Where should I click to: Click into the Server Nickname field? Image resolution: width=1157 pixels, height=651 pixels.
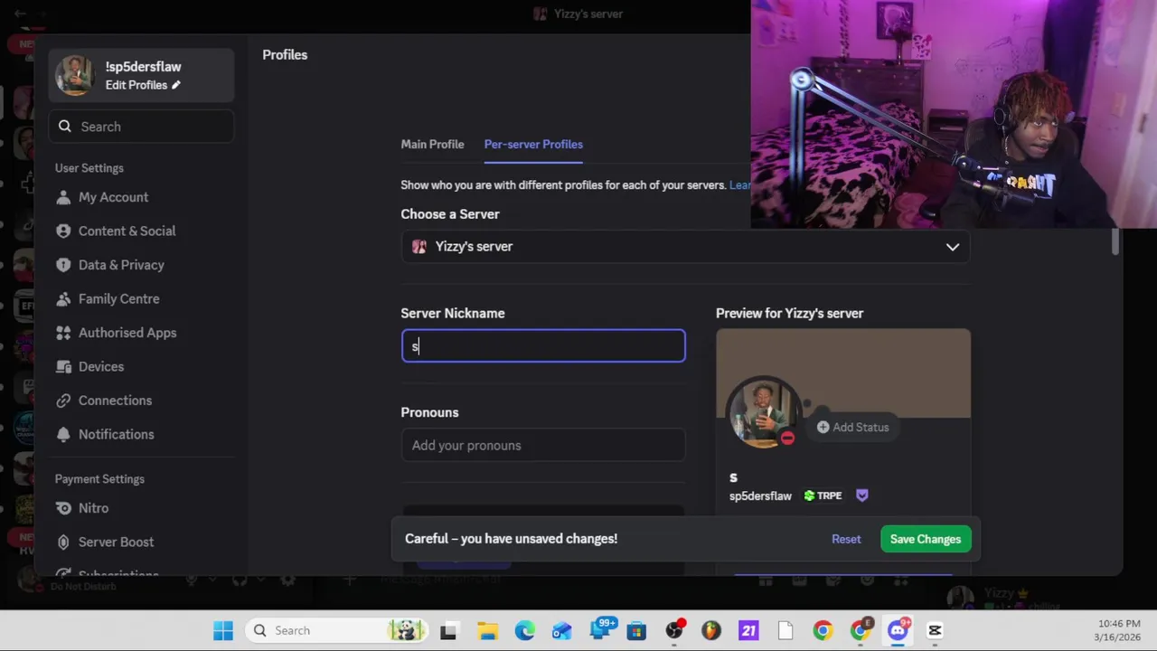(x=543, y=346)
